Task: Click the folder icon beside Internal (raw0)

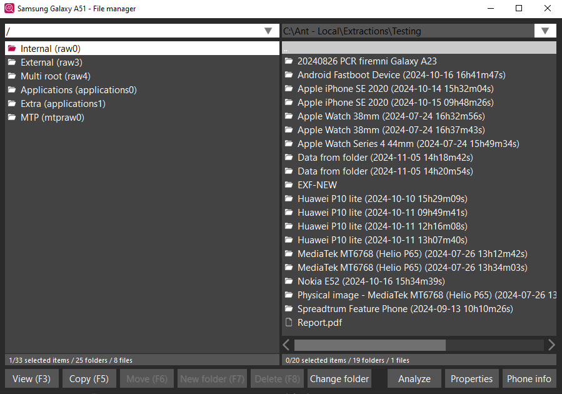Action: (x=12, y=49)
